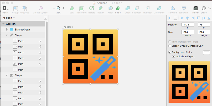
Task: Distribute layers horizontally in the inspector
Action: 169,18
